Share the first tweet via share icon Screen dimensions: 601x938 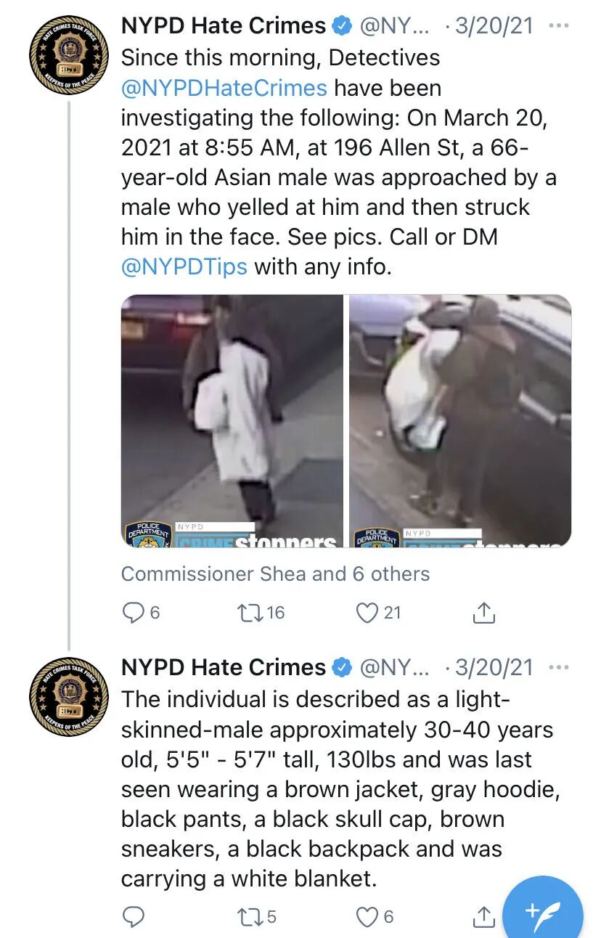484,613
